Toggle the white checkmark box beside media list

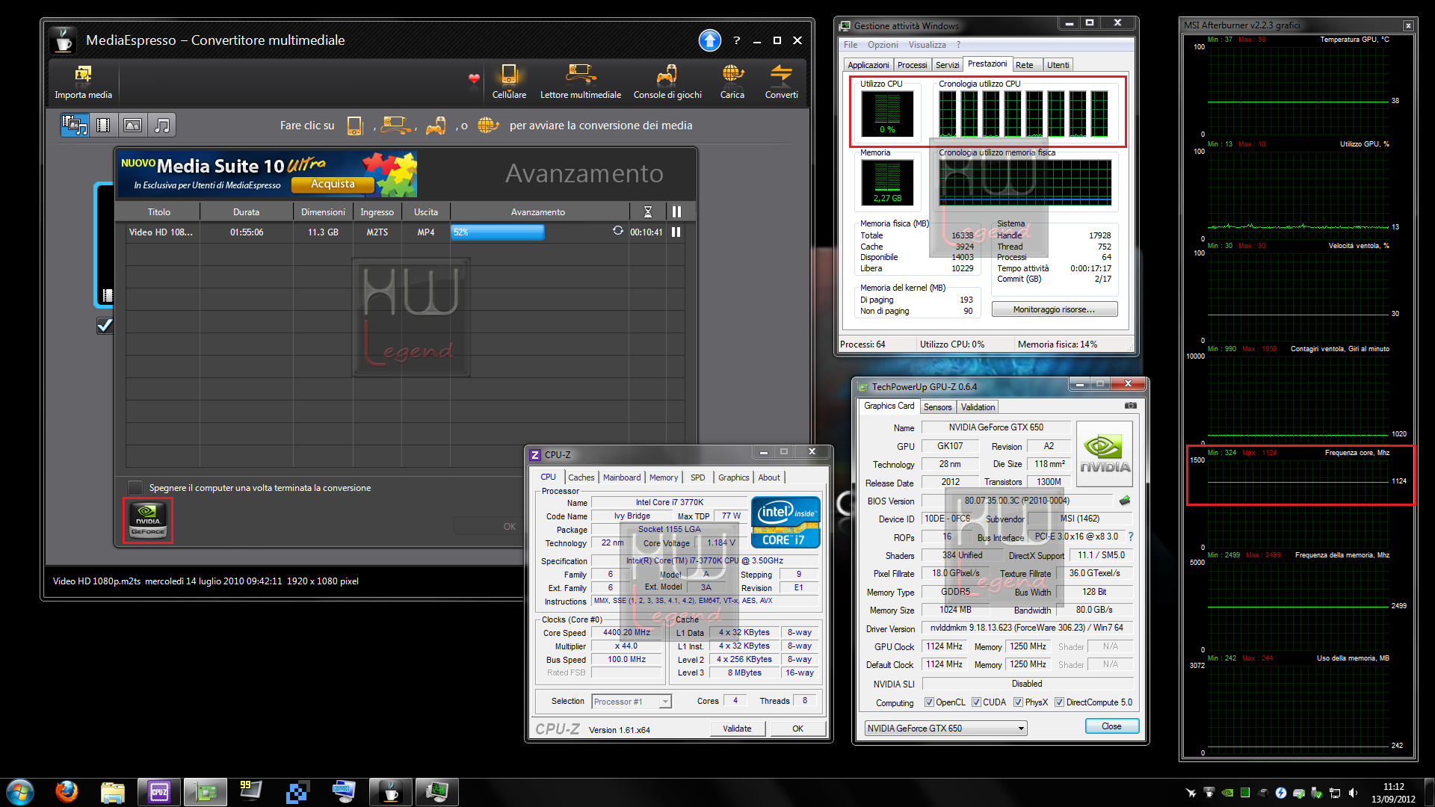pos(105,325)
